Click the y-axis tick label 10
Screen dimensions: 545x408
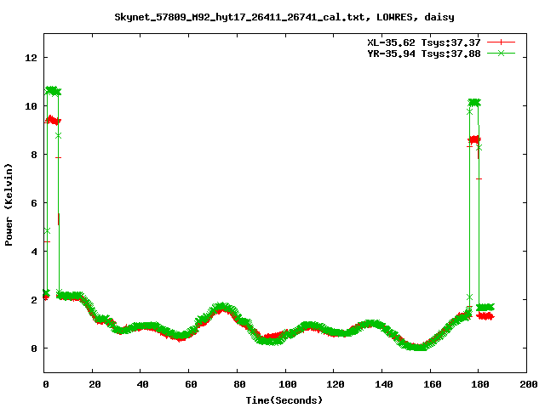pos(31,106)
